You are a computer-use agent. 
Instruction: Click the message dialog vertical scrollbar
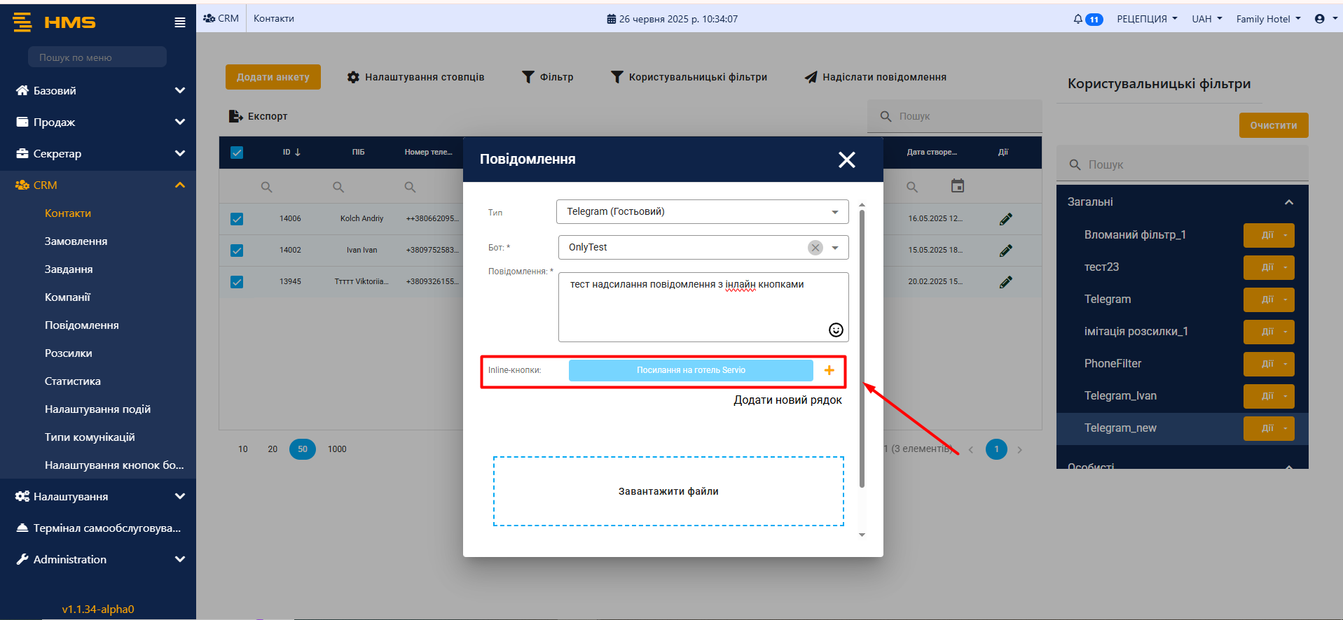[x=862, y=350]
